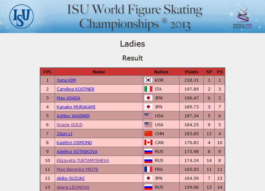Select the Points column header
265x191 pixels.
click(191, 72)
